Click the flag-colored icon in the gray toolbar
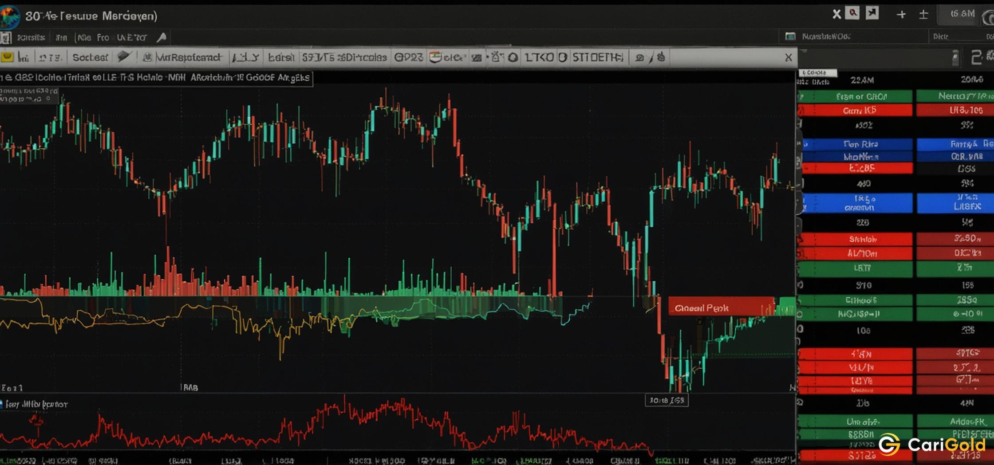Image resolution: width=994 pixels, height=465 pixels. click(x=436, y=57)
